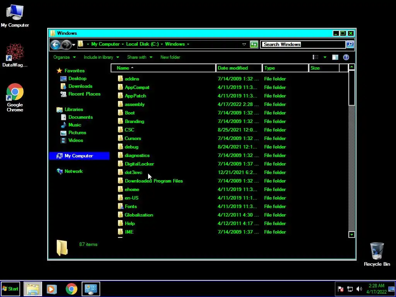Expand the My Computer breadcrumb arrow
Viewport: 396px width, 297px height.
(123, 44)
